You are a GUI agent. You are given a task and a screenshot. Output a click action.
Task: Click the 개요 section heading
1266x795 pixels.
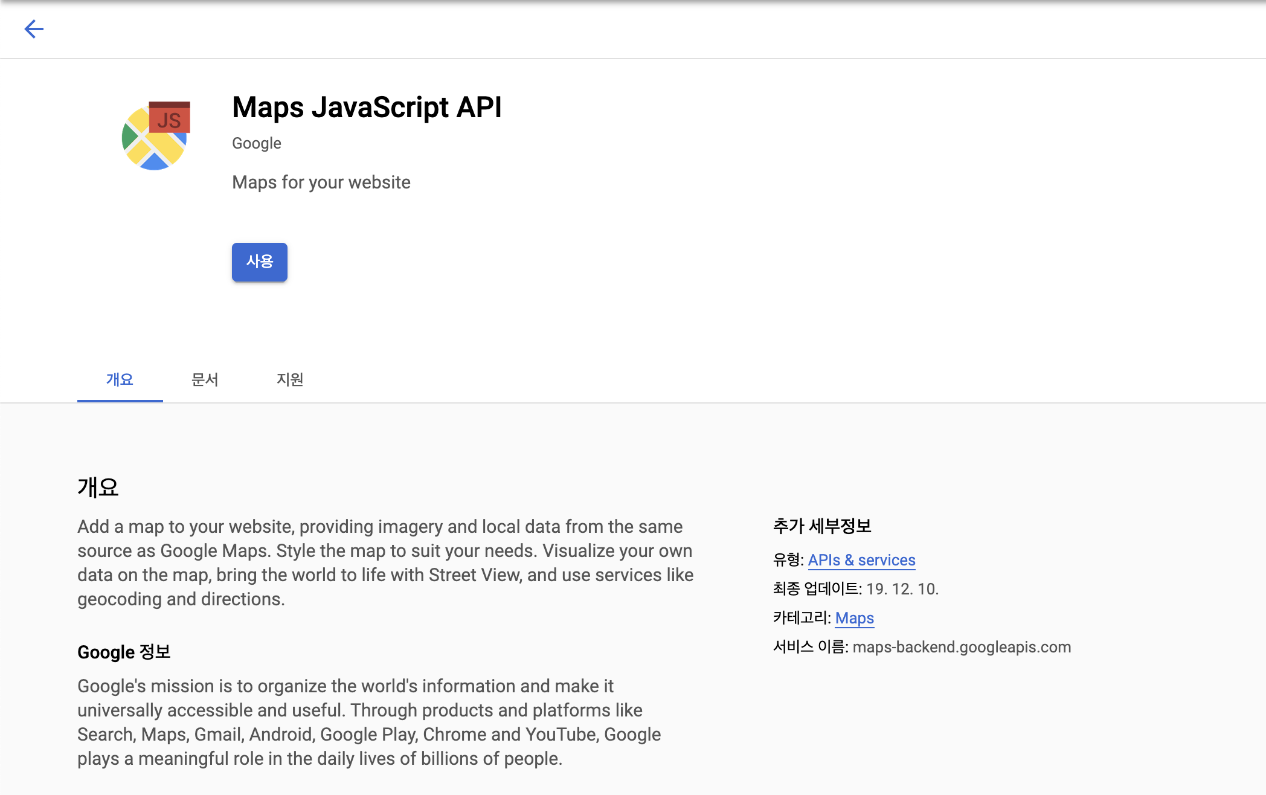[x=98, y=487]
